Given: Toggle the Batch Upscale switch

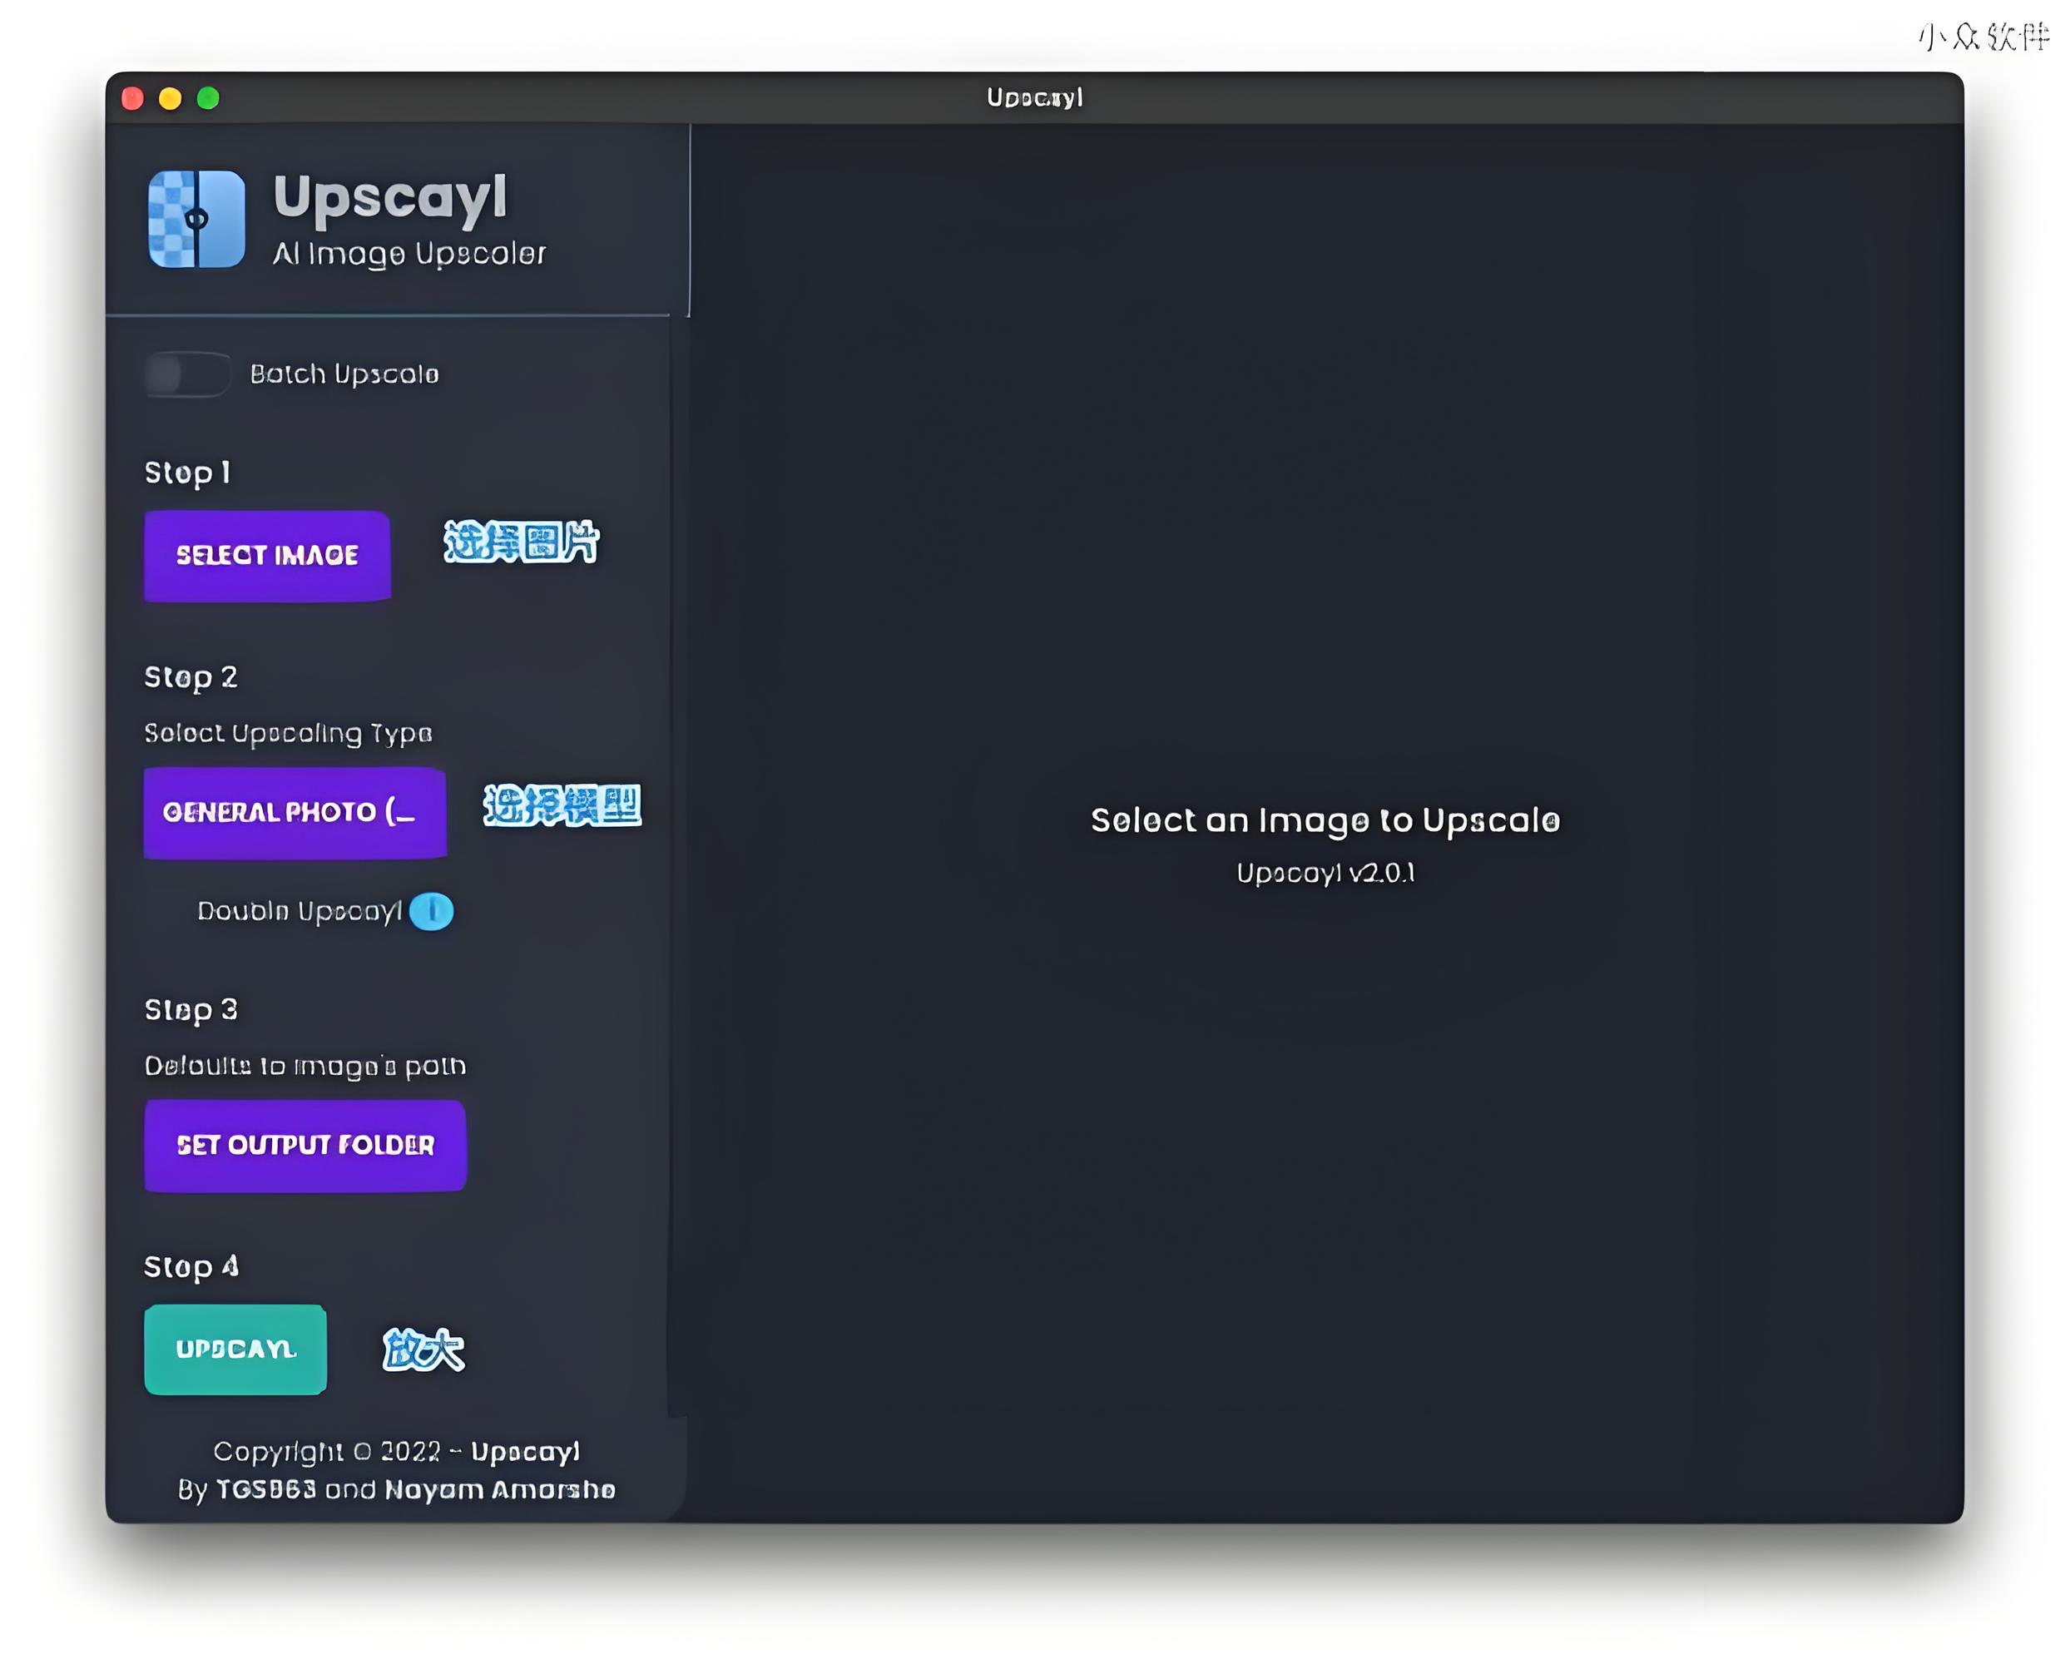Looking at the screenshot, I should [x=187, y=374].
